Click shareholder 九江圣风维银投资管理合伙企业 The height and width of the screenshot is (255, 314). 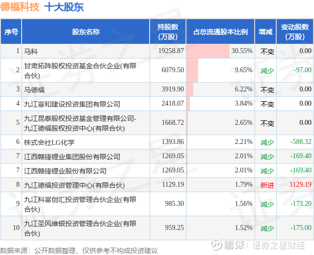(x=80, y=228)
